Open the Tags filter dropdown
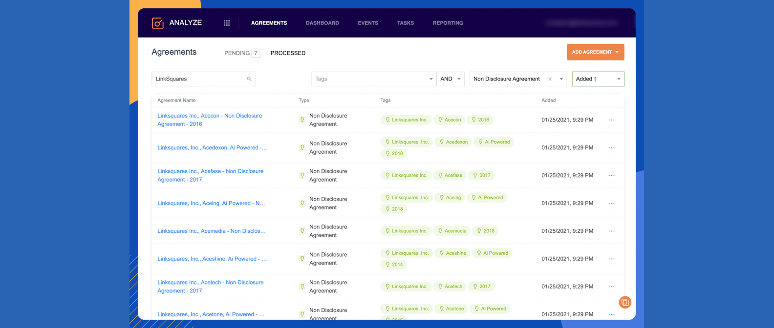The image size is (774, 328). pyautogui.click(x=373, y=79)
